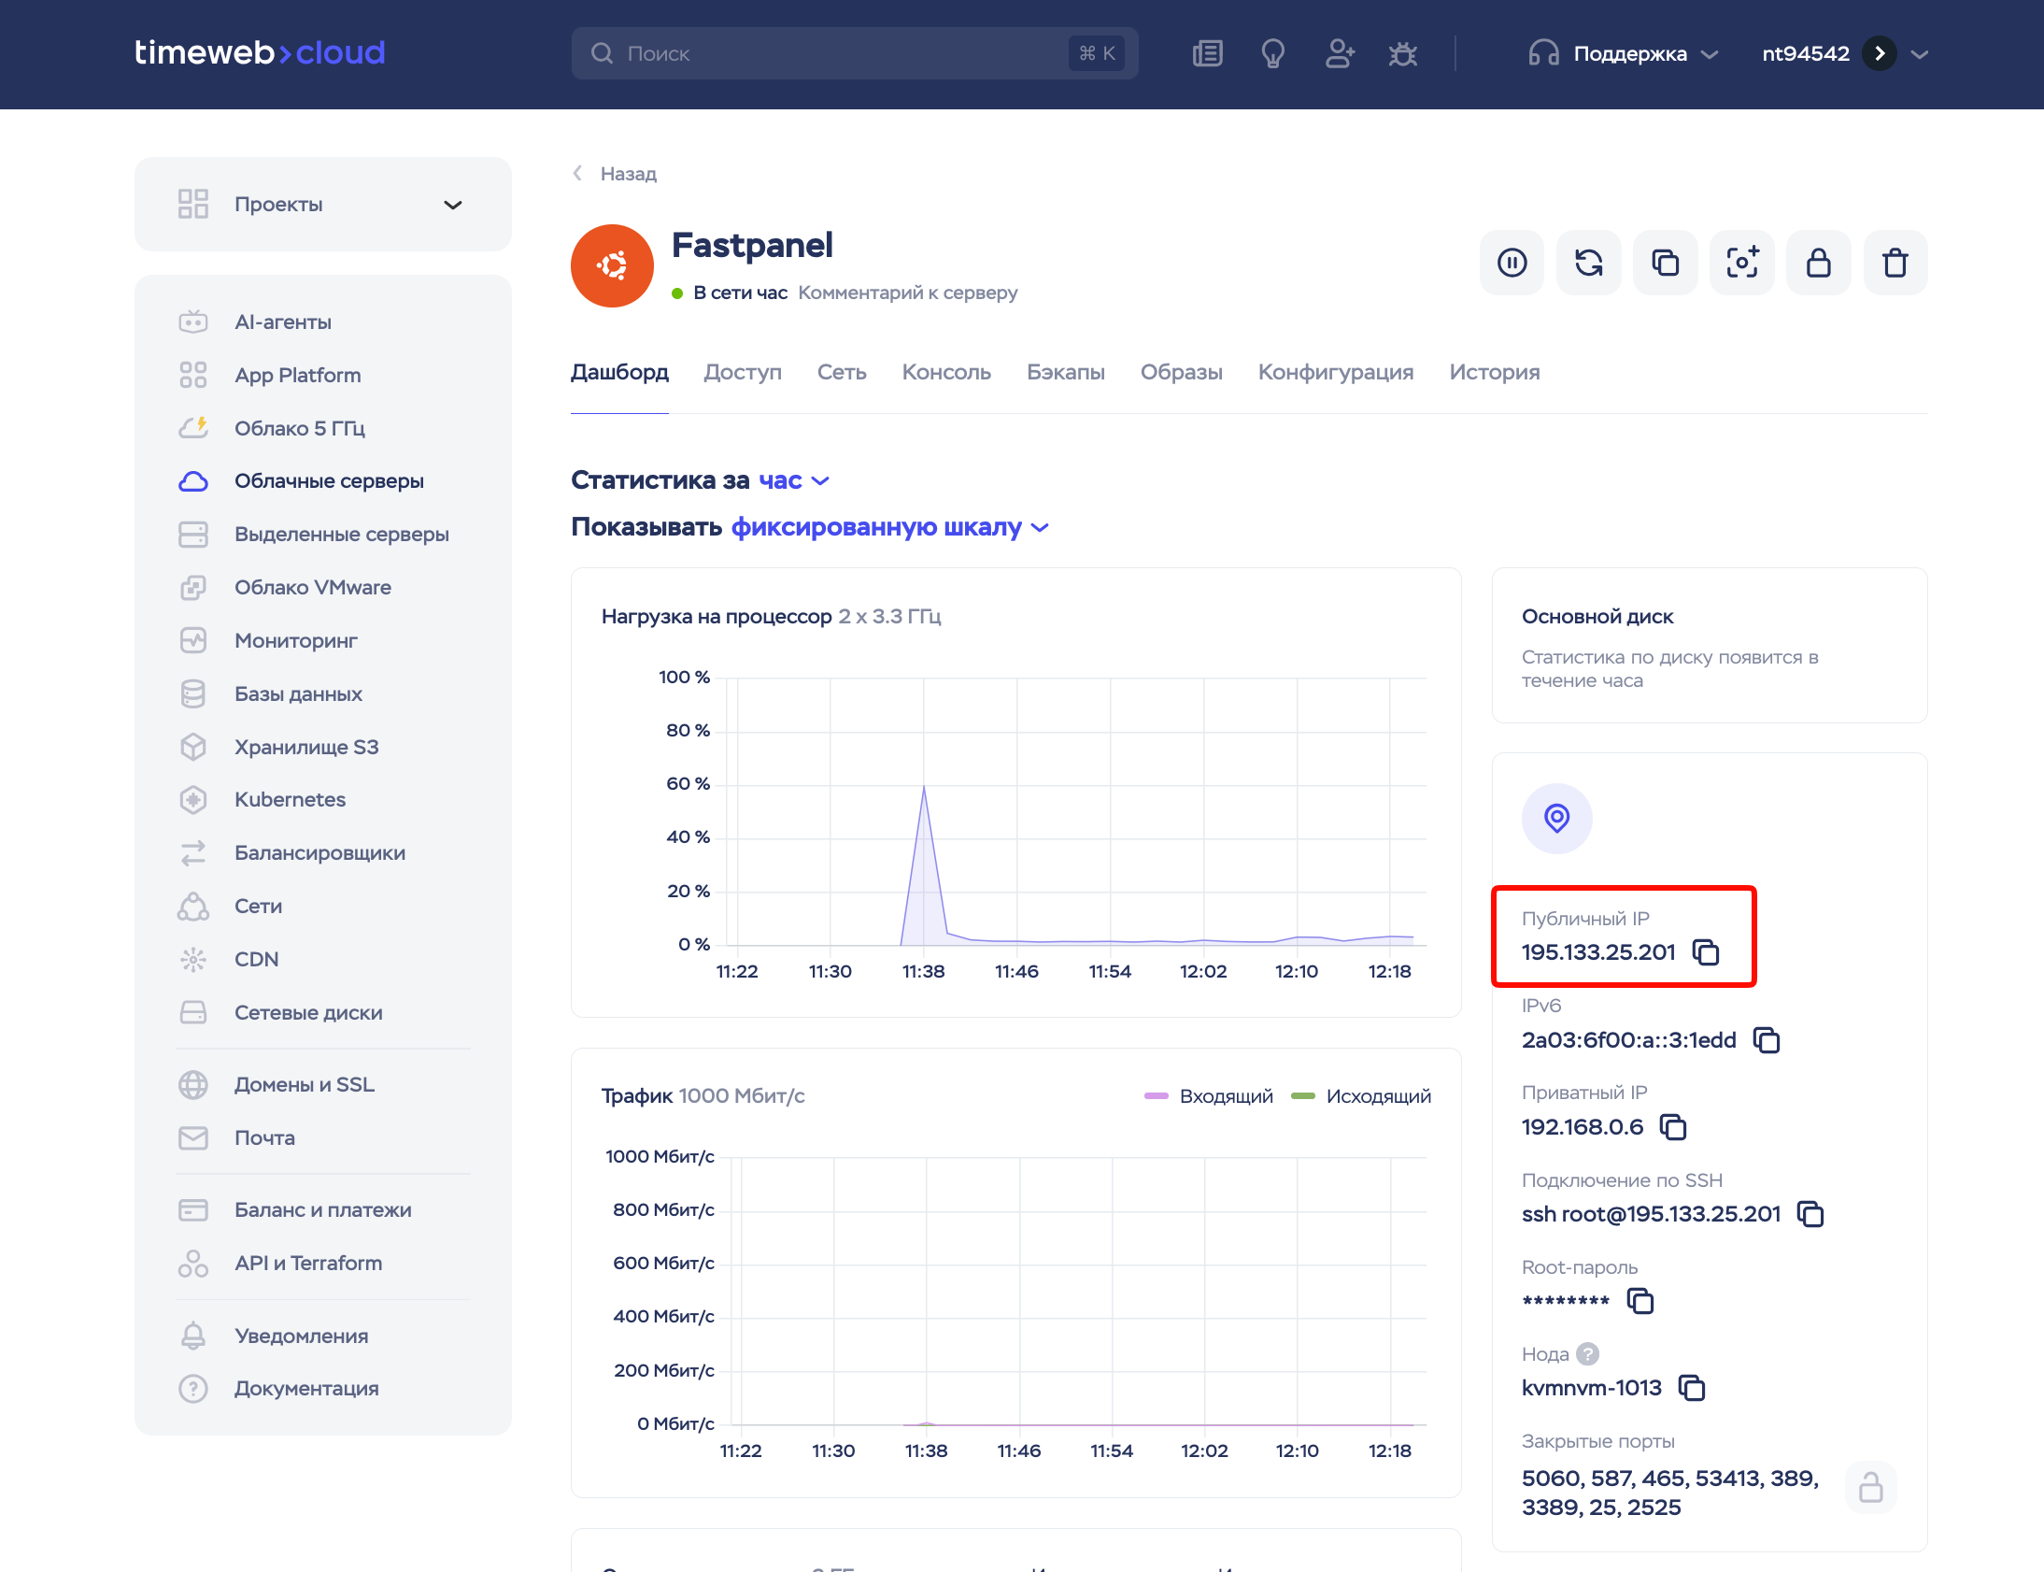Open the Поддержка dropdown menu

click(x=1623, y=53)
